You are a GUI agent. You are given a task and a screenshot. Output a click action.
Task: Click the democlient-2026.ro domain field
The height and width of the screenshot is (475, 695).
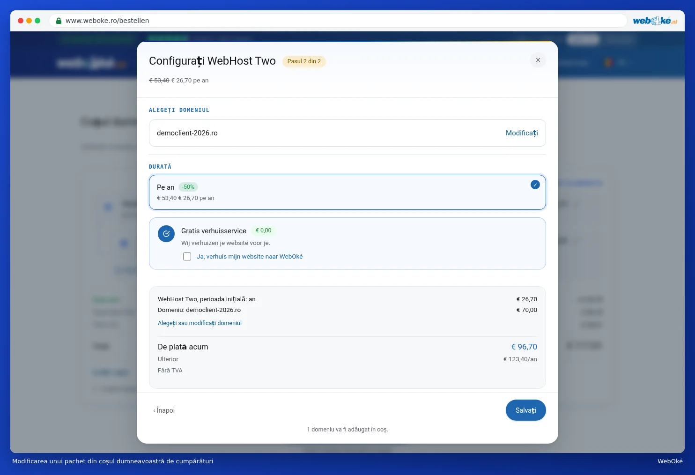coord(347,133)
